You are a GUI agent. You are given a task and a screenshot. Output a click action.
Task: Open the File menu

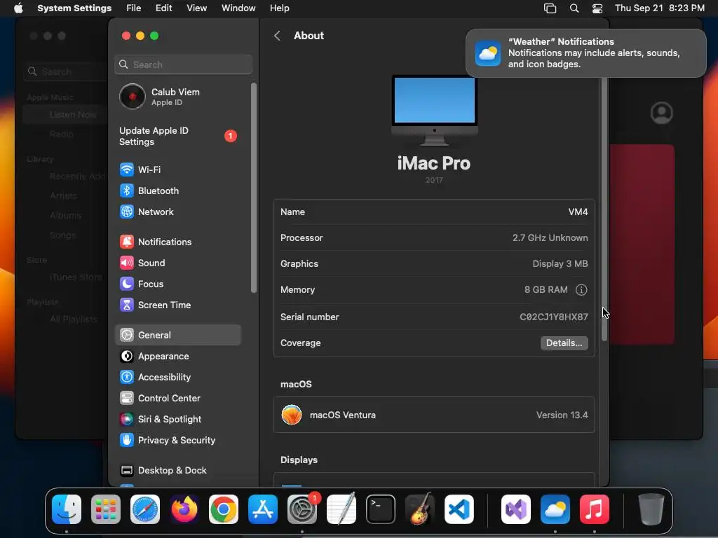pos(134,8)
